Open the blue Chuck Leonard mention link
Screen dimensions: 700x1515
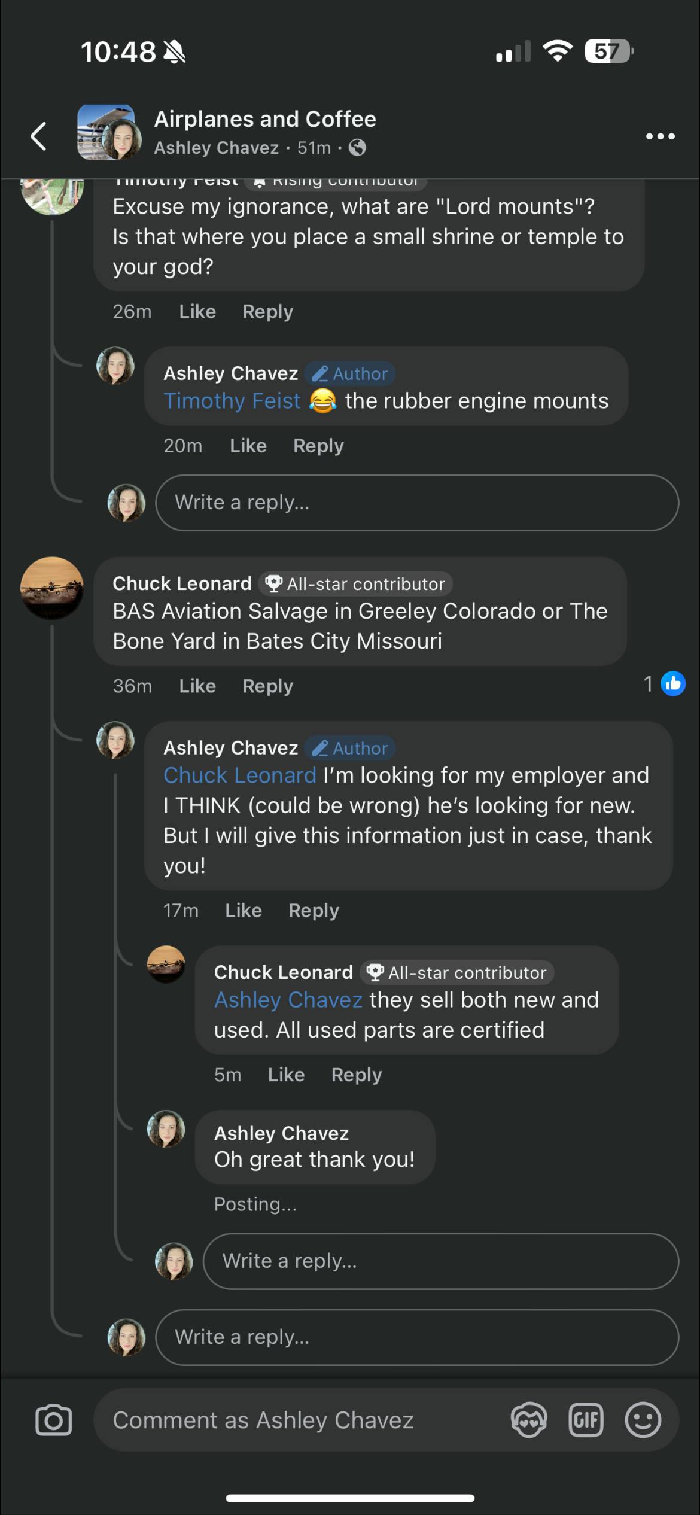click(x=239, y=775)
